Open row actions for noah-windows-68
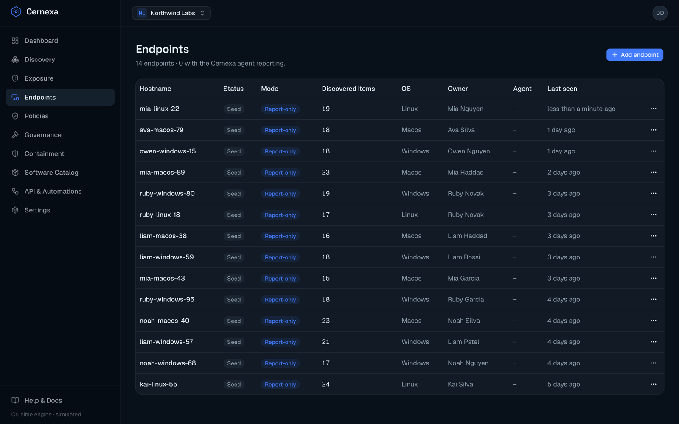 point(653,363)
